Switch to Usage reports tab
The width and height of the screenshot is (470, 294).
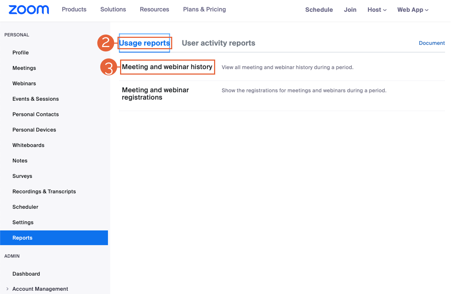click(x=144, y=43)
